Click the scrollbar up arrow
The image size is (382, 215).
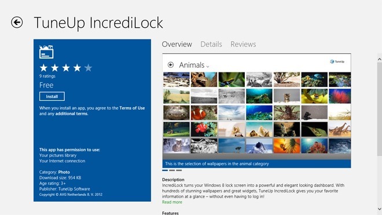point(379,59)
